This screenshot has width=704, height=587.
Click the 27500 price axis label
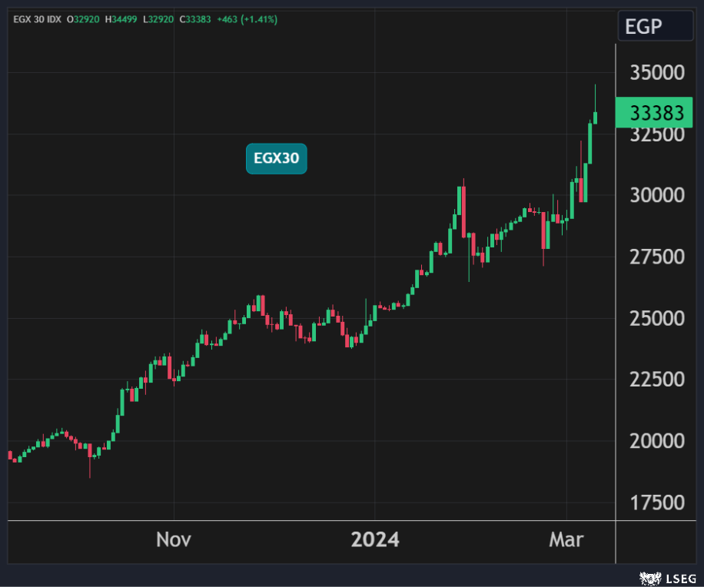point(657,257)
